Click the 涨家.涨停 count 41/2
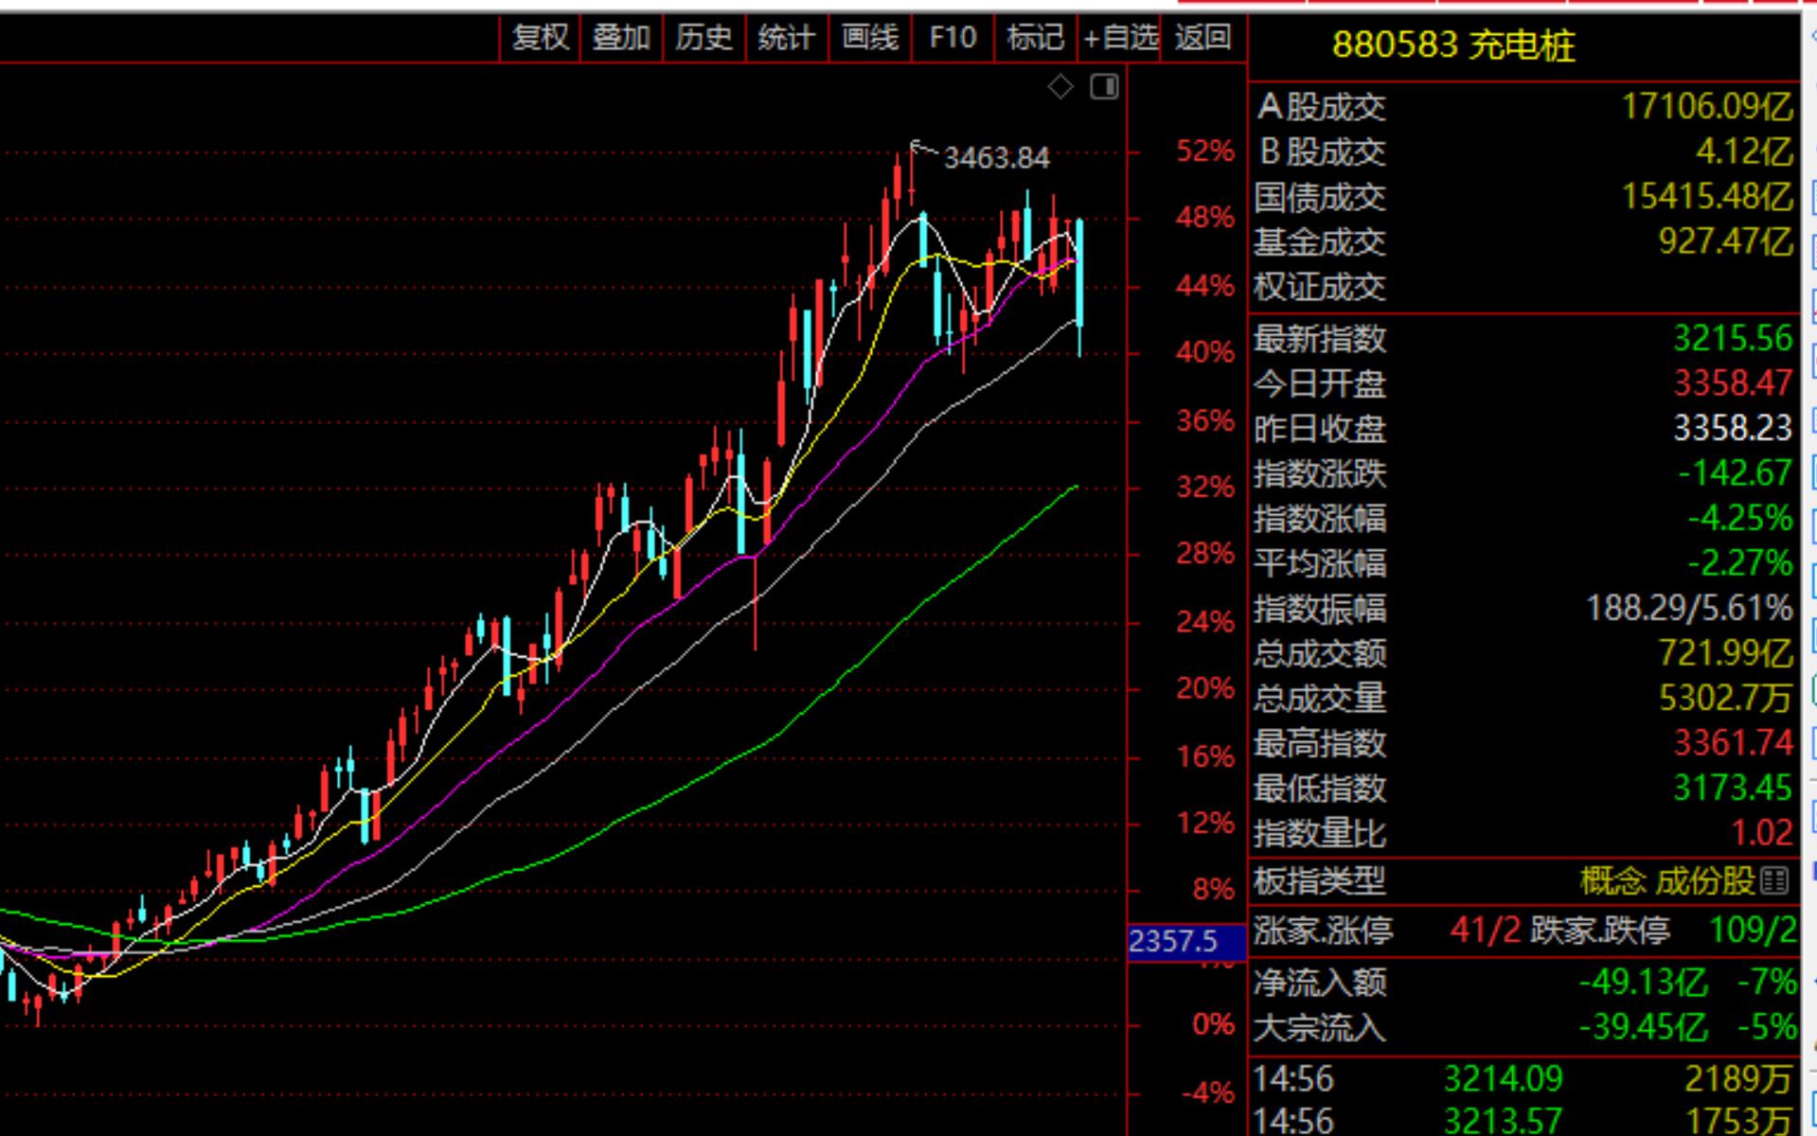The image size is (1817, 1136). pyautogui.click(x=1486, y=931)
